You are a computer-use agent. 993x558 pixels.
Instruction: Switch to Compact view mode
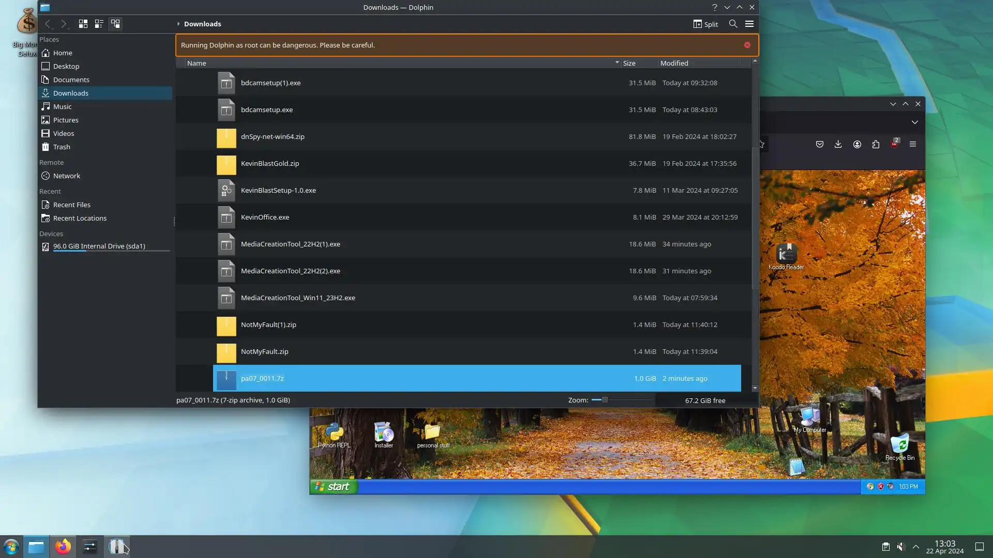tap(99, 24)
